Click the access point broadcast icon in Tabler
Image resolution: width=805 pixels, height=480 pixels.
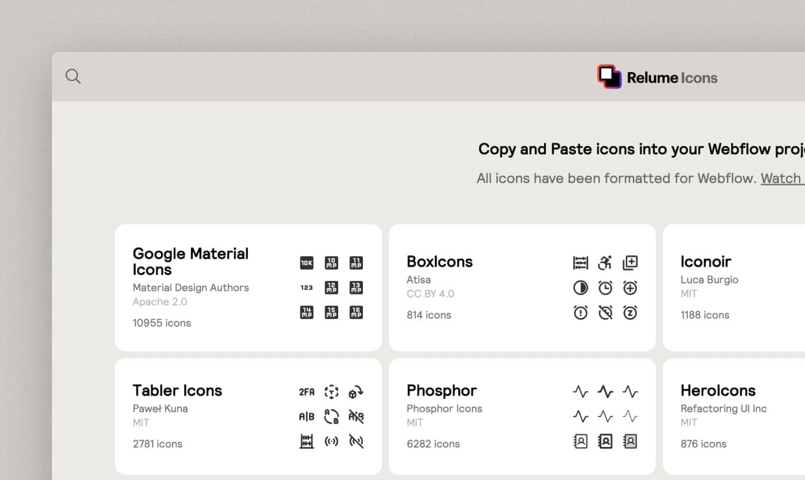click(x=331, y=442)
